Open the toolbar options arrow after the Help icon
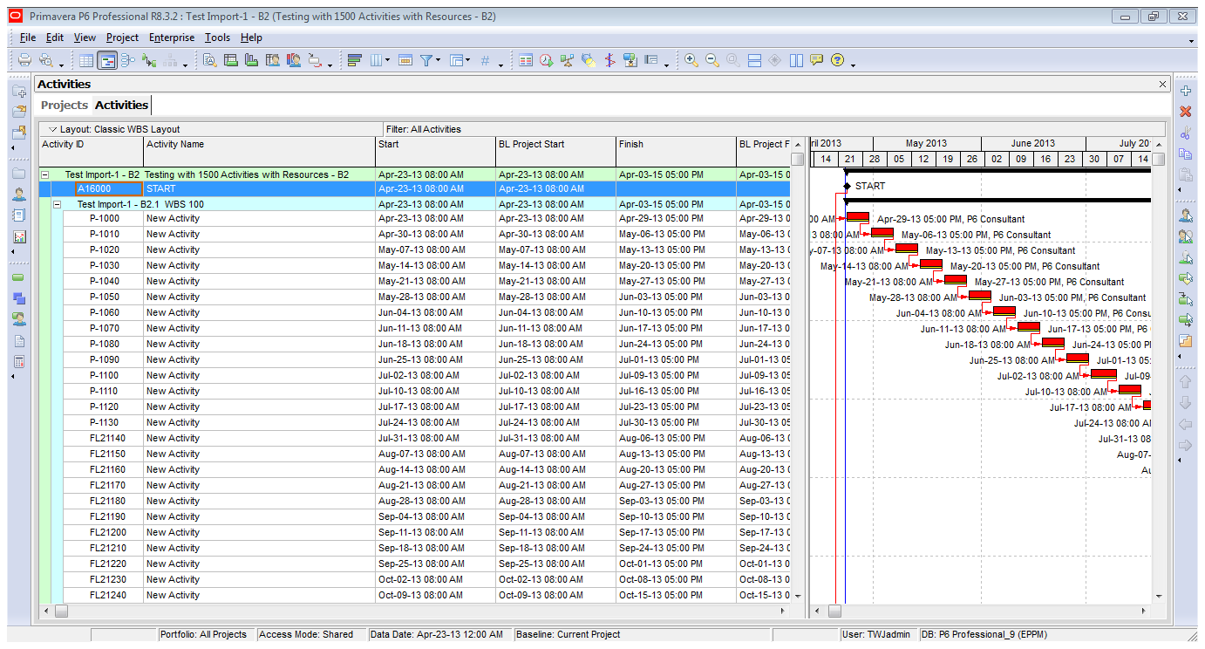This screenshot has height=649, width=1205. (x=853, y=65)
